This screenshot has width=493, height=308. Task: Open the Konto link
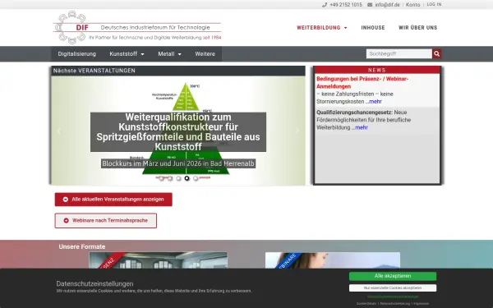(x=412, y=5)
